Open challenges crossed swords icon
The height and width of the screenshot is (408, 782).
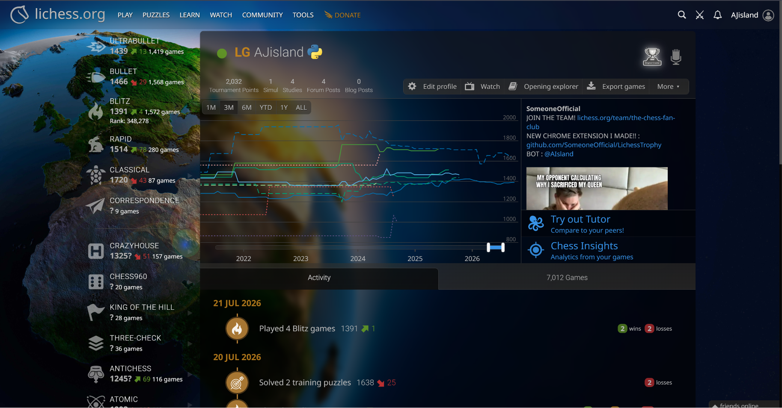pyautogui.click(x=700, y=15)
